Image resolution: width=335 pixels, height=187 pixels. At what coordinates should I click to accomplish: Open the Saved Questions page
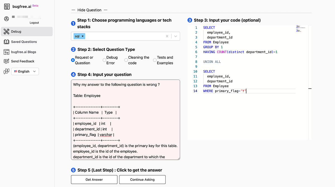tap(24, 42)
